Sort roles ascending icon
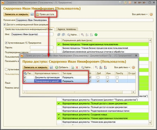This screenshot has height=130, width=157. (x=87, y=35)
